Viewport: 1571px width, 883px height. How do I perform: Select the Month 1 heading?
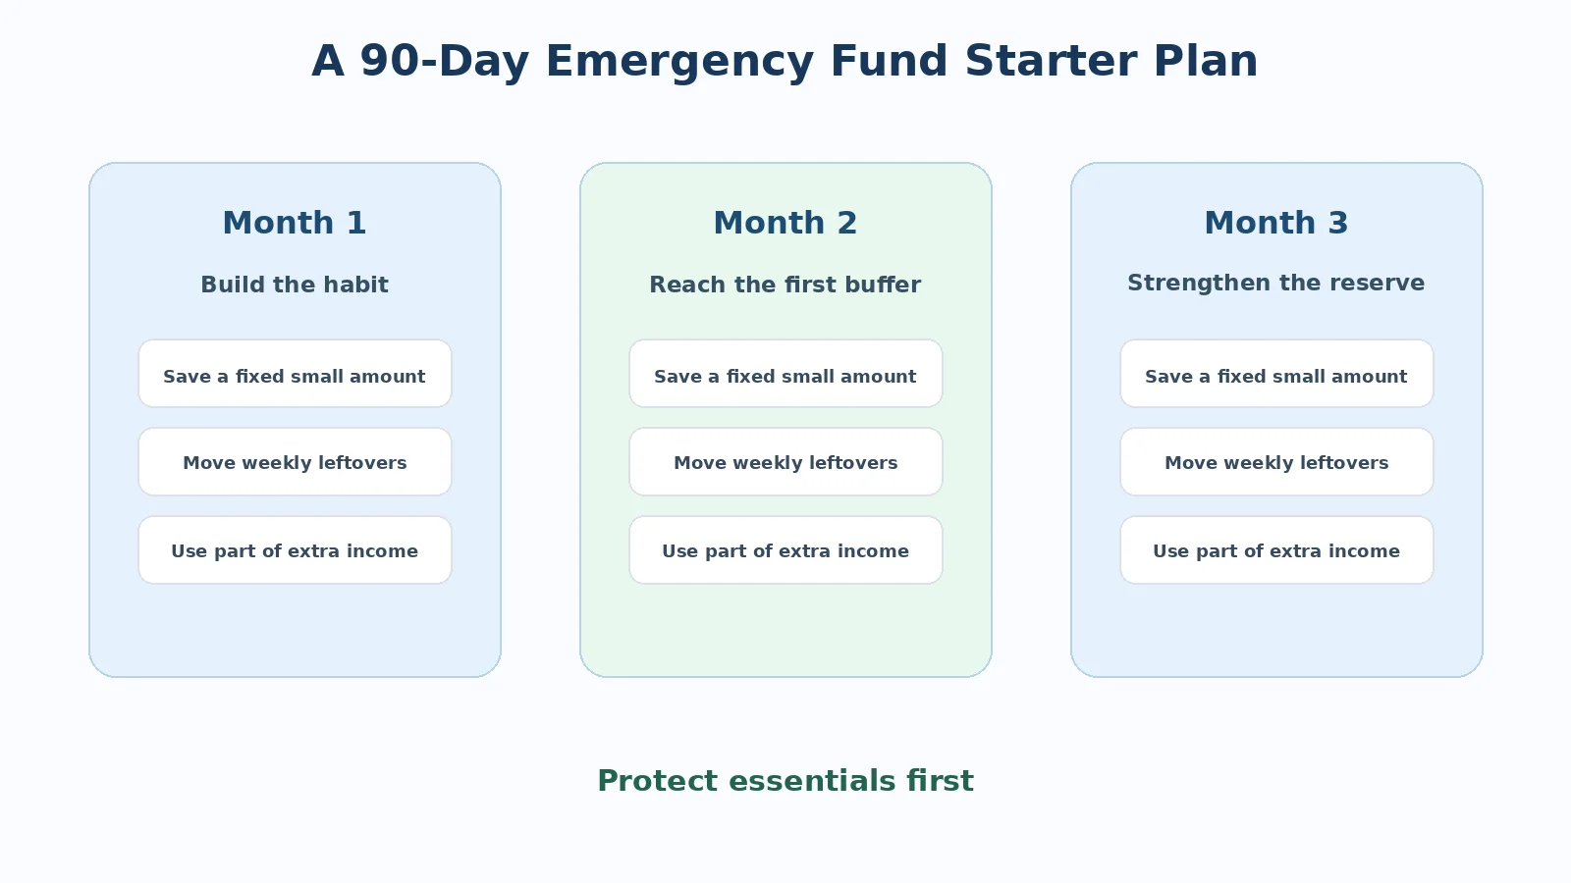295,223
